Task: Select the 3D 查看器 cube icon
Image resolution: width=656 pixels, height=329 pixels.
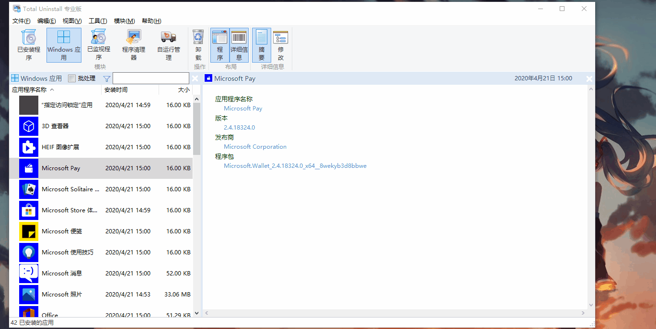Action: pyautogui.click(x=29, y=126)
